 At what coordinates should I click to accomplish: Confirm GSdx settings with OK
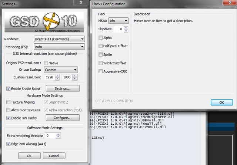(x=29, y=156)
